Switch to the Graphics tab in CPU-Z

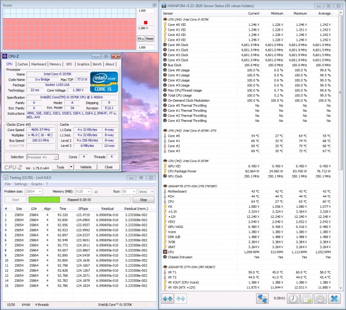tap(83, 64)
